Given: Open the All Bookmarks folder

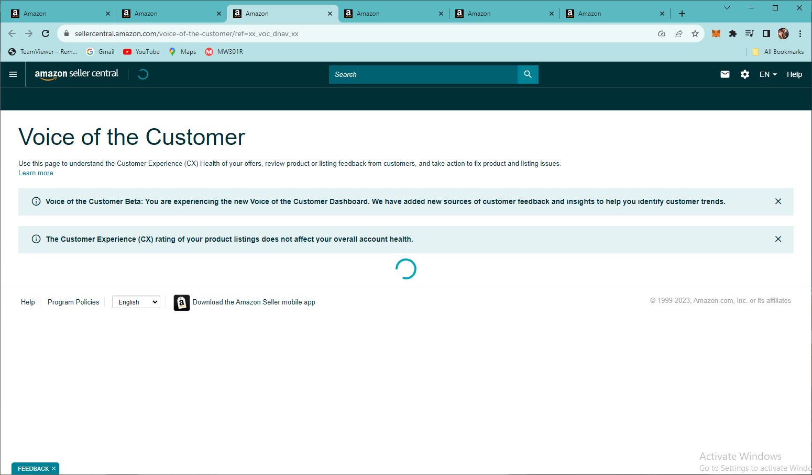Looking at the screenshot, I should pyautogui.click(x=778, y=52).
